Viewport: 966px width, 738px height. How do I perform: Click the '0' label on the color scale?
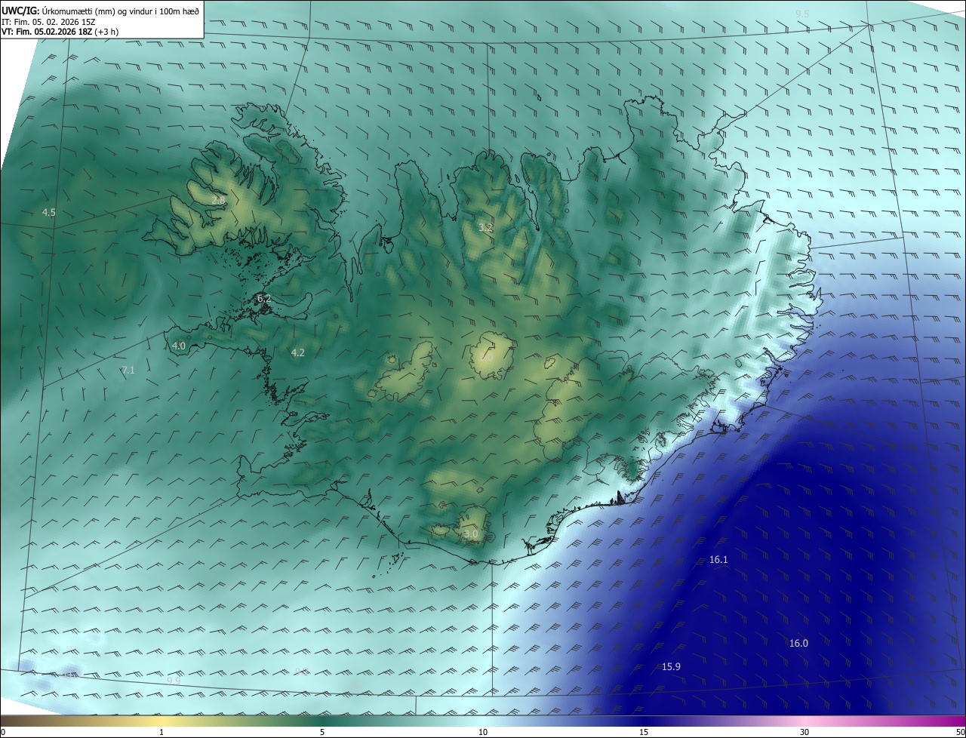(2, 732)
